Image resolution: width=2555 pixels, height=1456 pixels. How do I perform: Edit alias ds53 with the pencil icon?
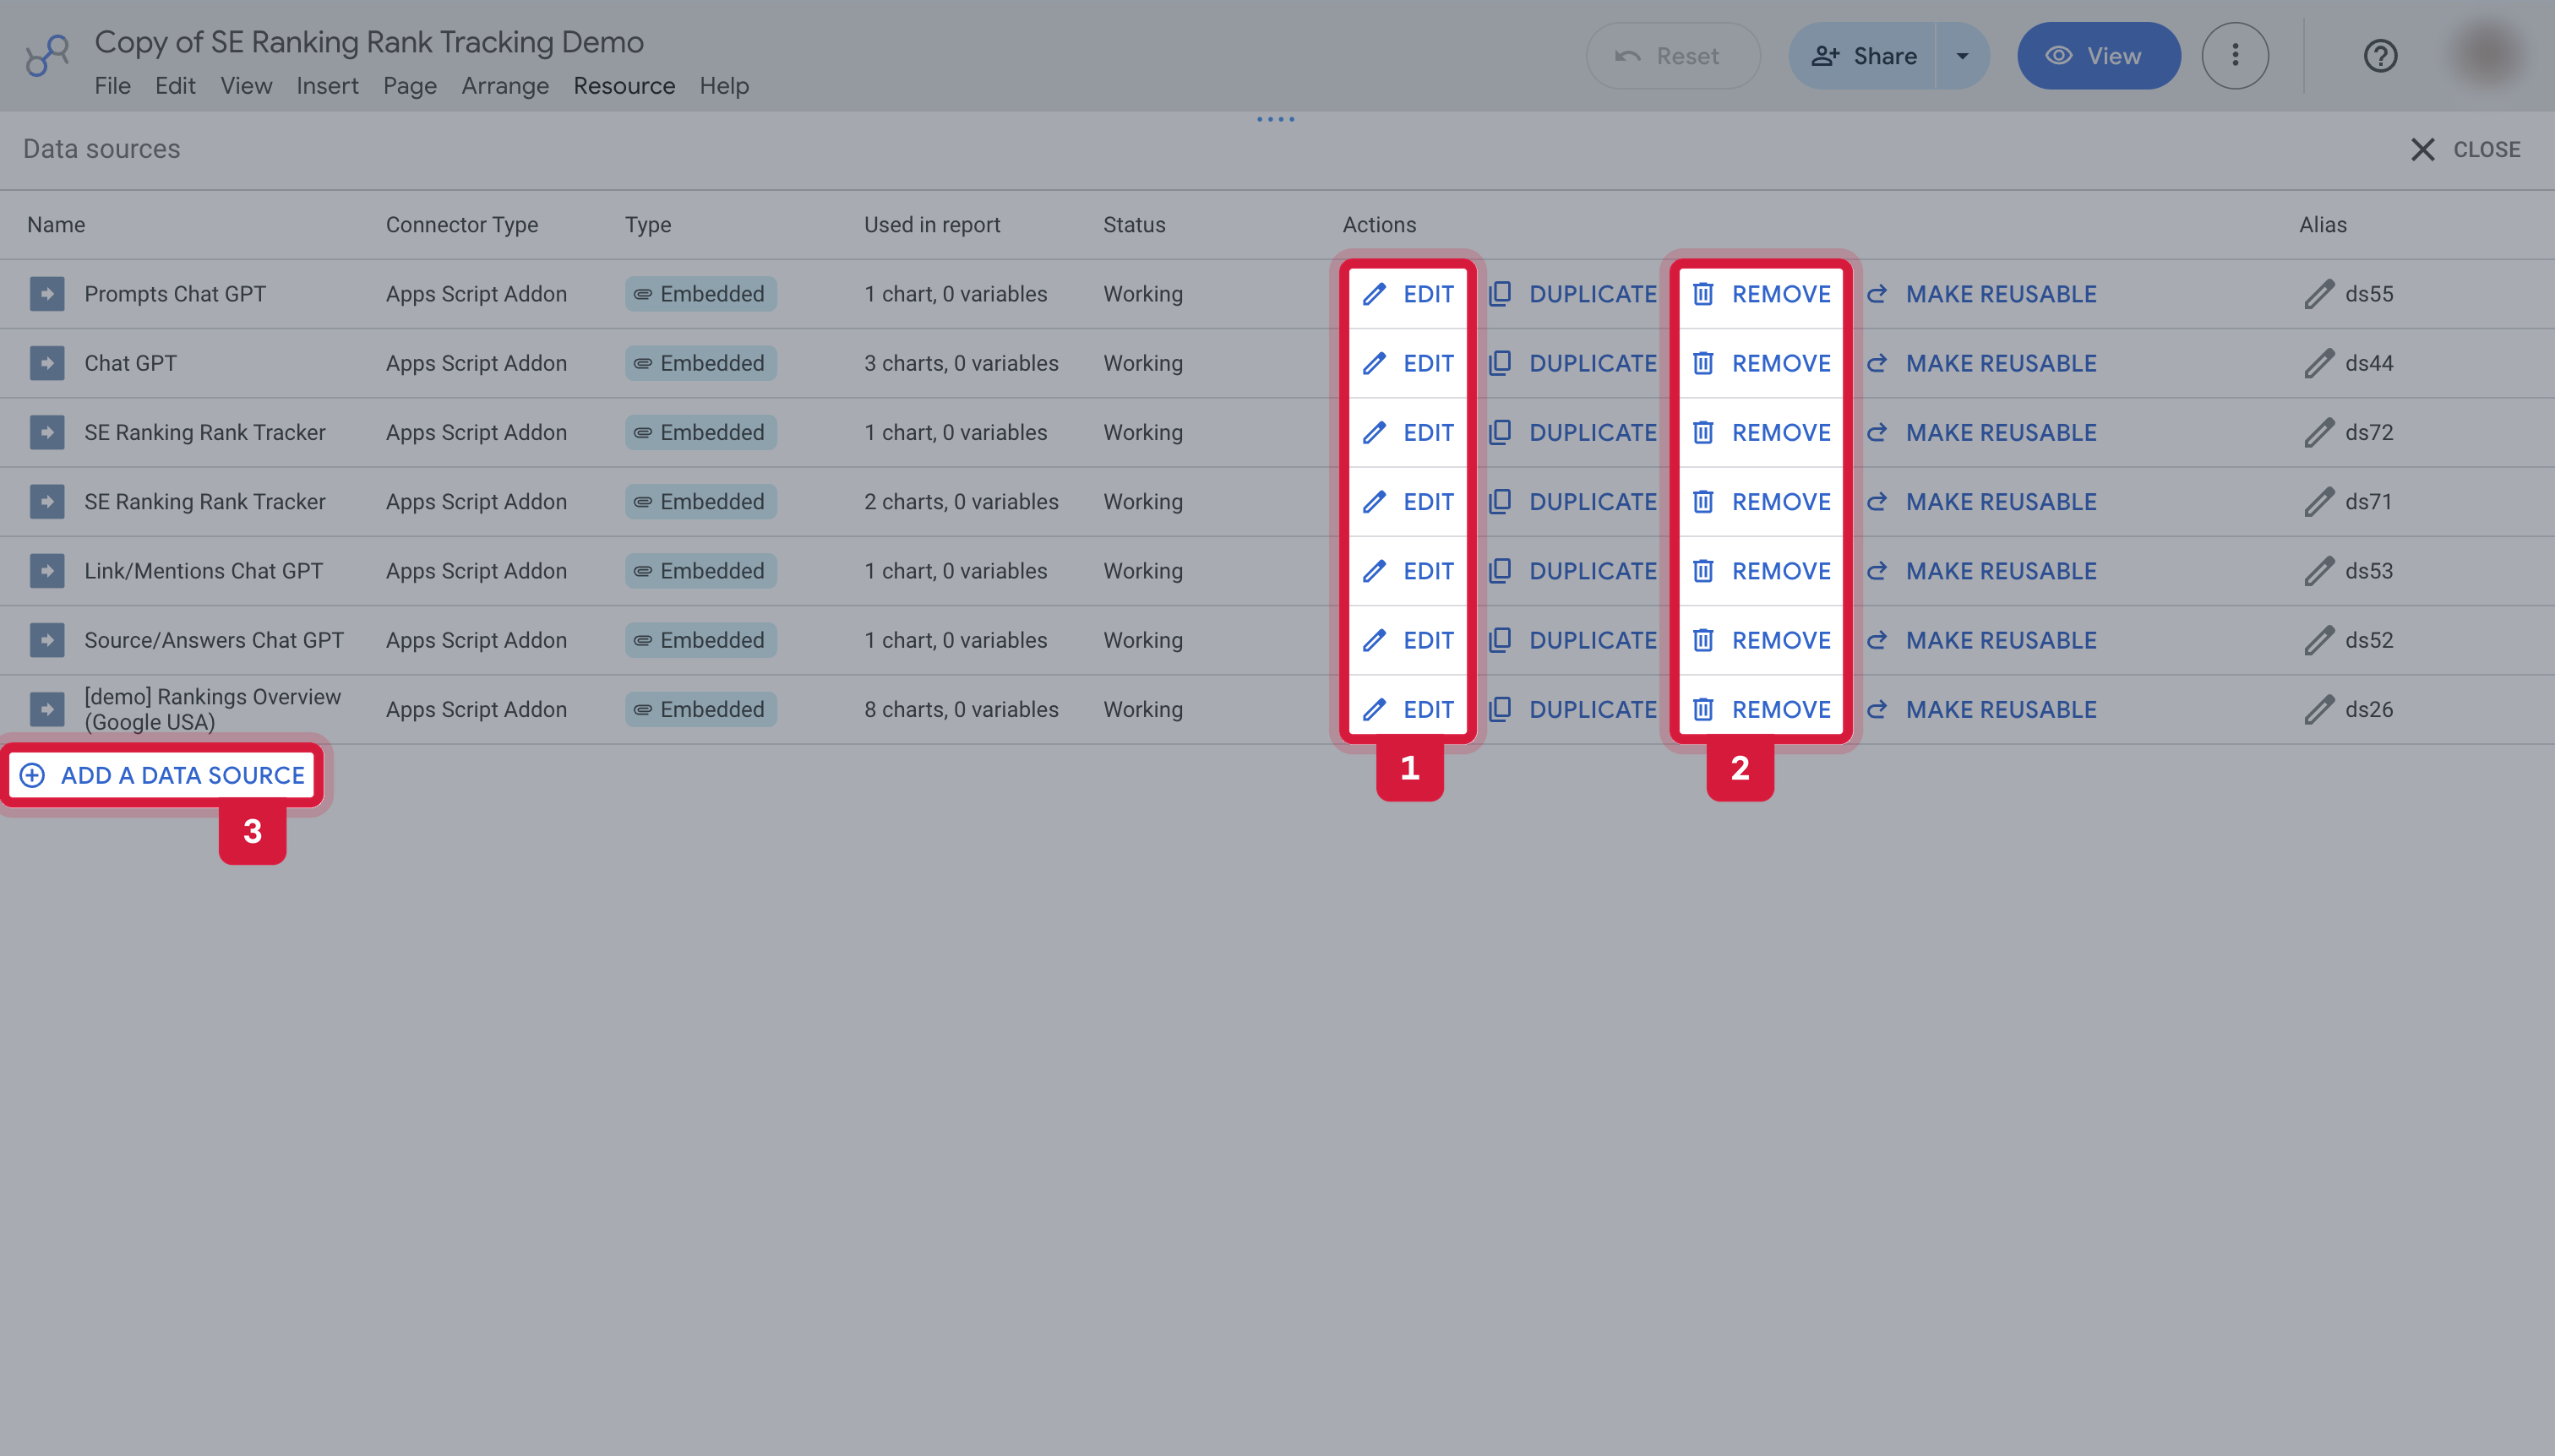[x=2319, y=571]
